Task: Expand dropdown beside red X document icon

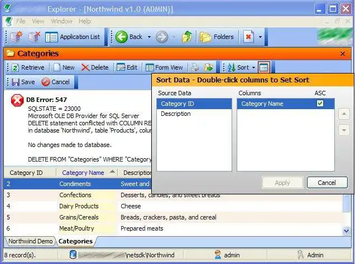Action: [x=260, y=37]
